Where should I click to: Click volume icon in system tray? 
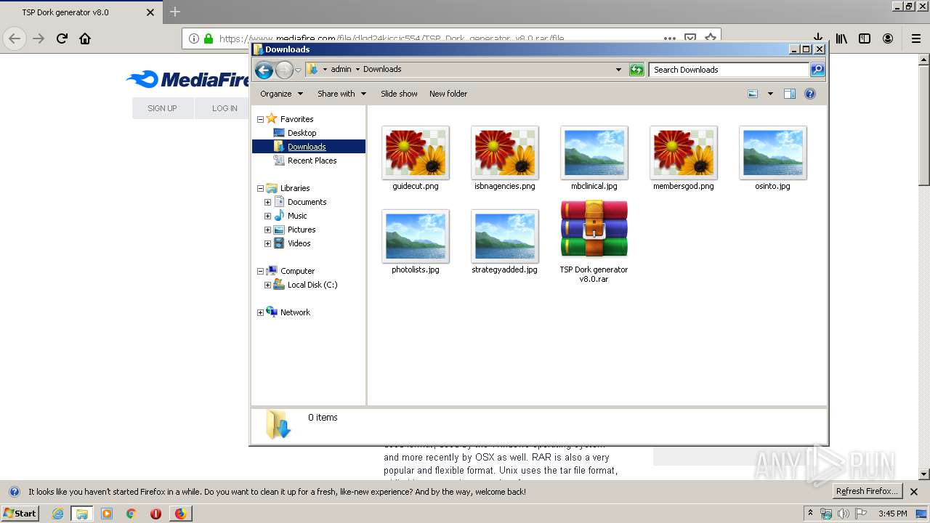(844, 514)
